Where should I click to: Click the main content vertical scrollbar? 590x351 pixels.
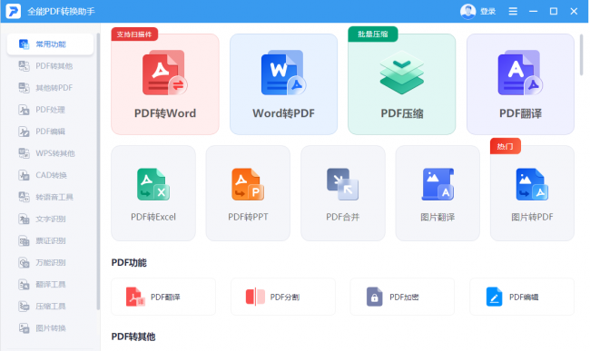[x=581, y=54]
